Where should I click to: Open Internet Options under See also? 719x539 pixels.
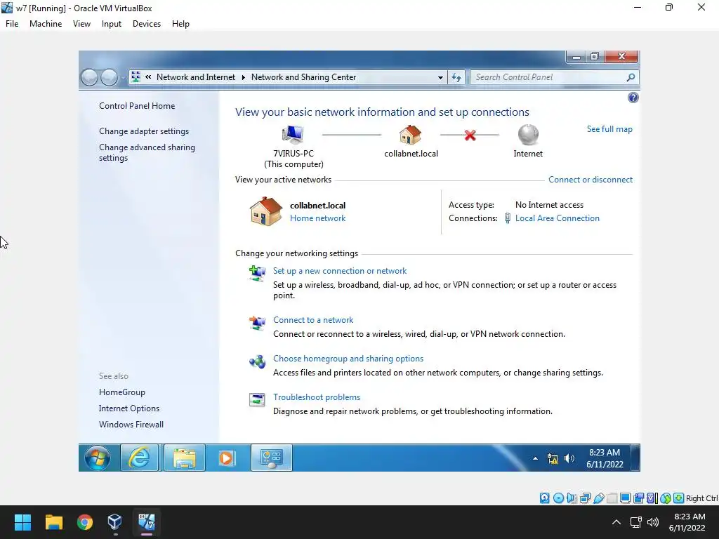(x=129, y=408)
